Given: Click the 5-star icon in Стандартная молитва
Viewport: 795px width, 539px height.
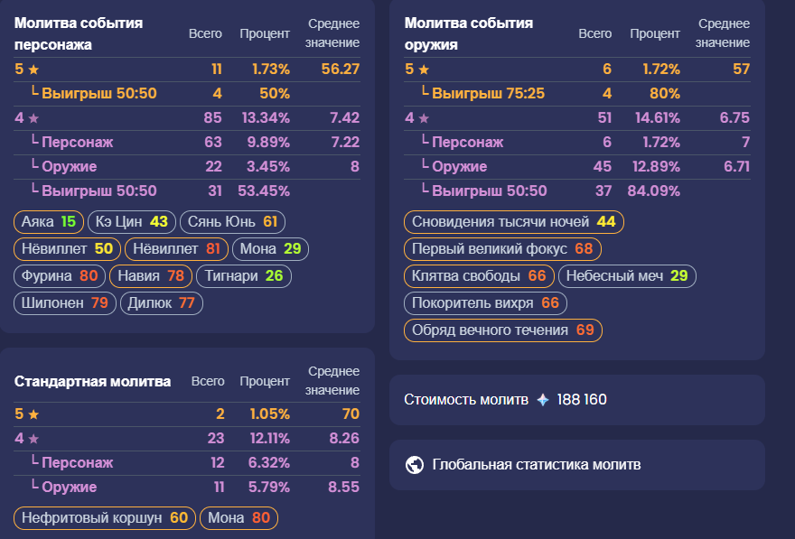Looking at the screenshot, I should coord(33,414).
